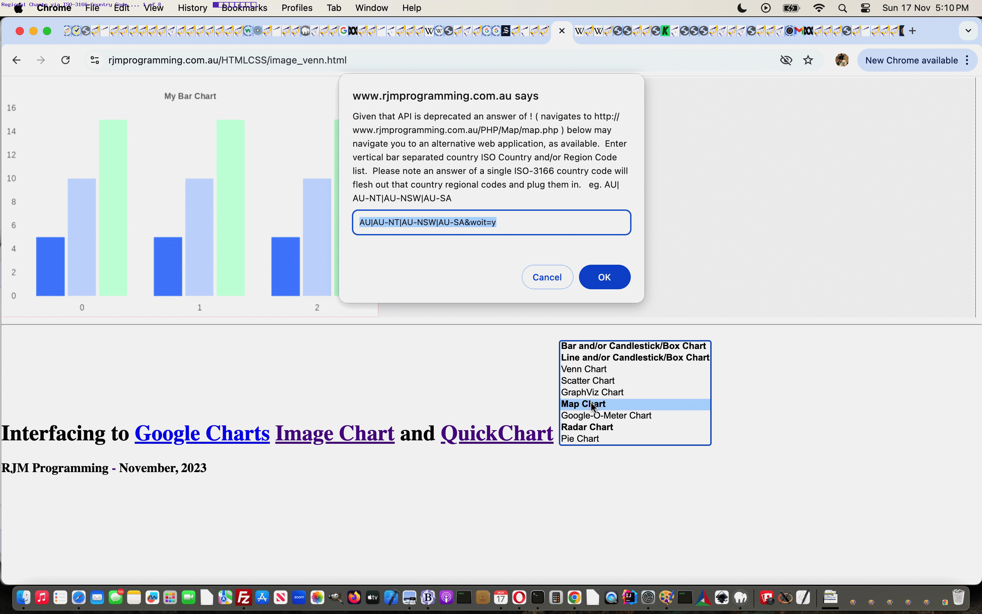Screen dimensions: 982x614
Task: Dismiss the dialog with Cancel
Action: pyautogui.click(x=547, y=277)
